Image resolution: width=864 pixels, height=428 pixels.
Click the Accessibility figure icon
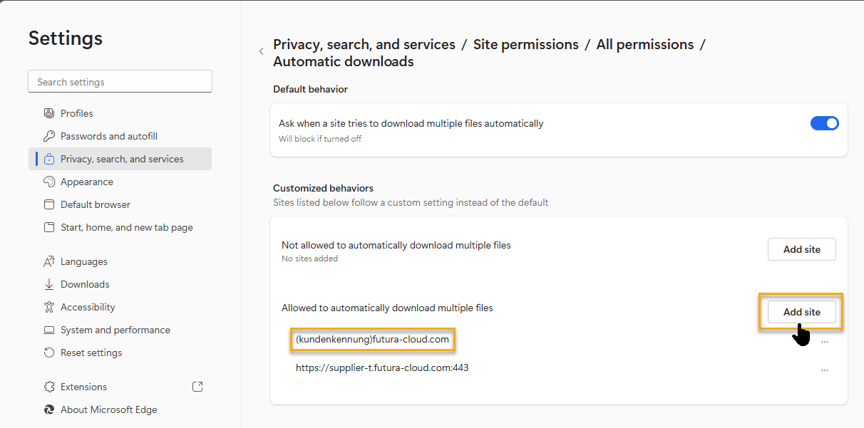[x=49, y=307]
